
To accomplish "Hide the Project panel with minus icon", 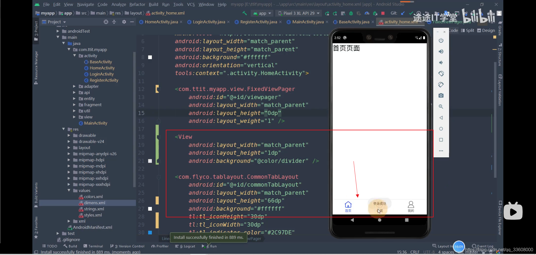I will [132, 22].
